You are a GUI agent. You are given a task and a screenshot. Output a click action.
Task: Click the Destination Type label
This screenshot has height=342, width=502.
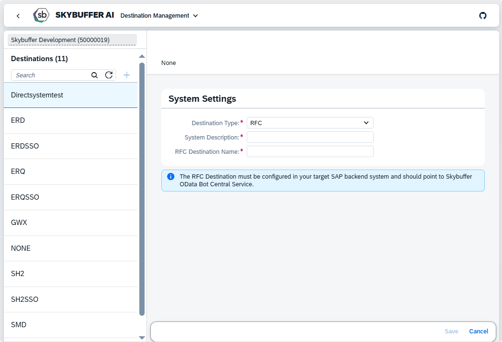(x=216, y=123)
